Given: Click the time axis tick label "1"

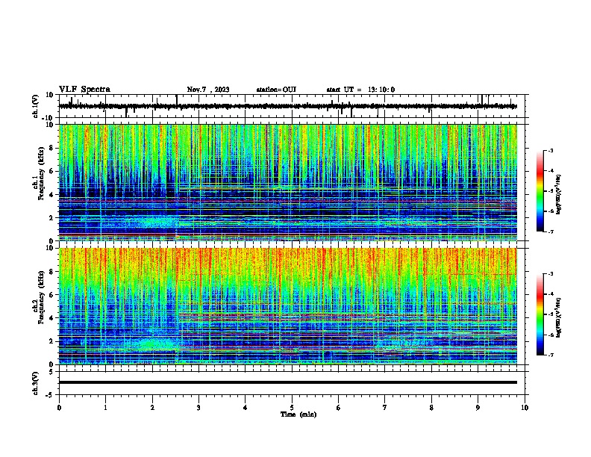Looking at the screenshot, I should point(105,408).
